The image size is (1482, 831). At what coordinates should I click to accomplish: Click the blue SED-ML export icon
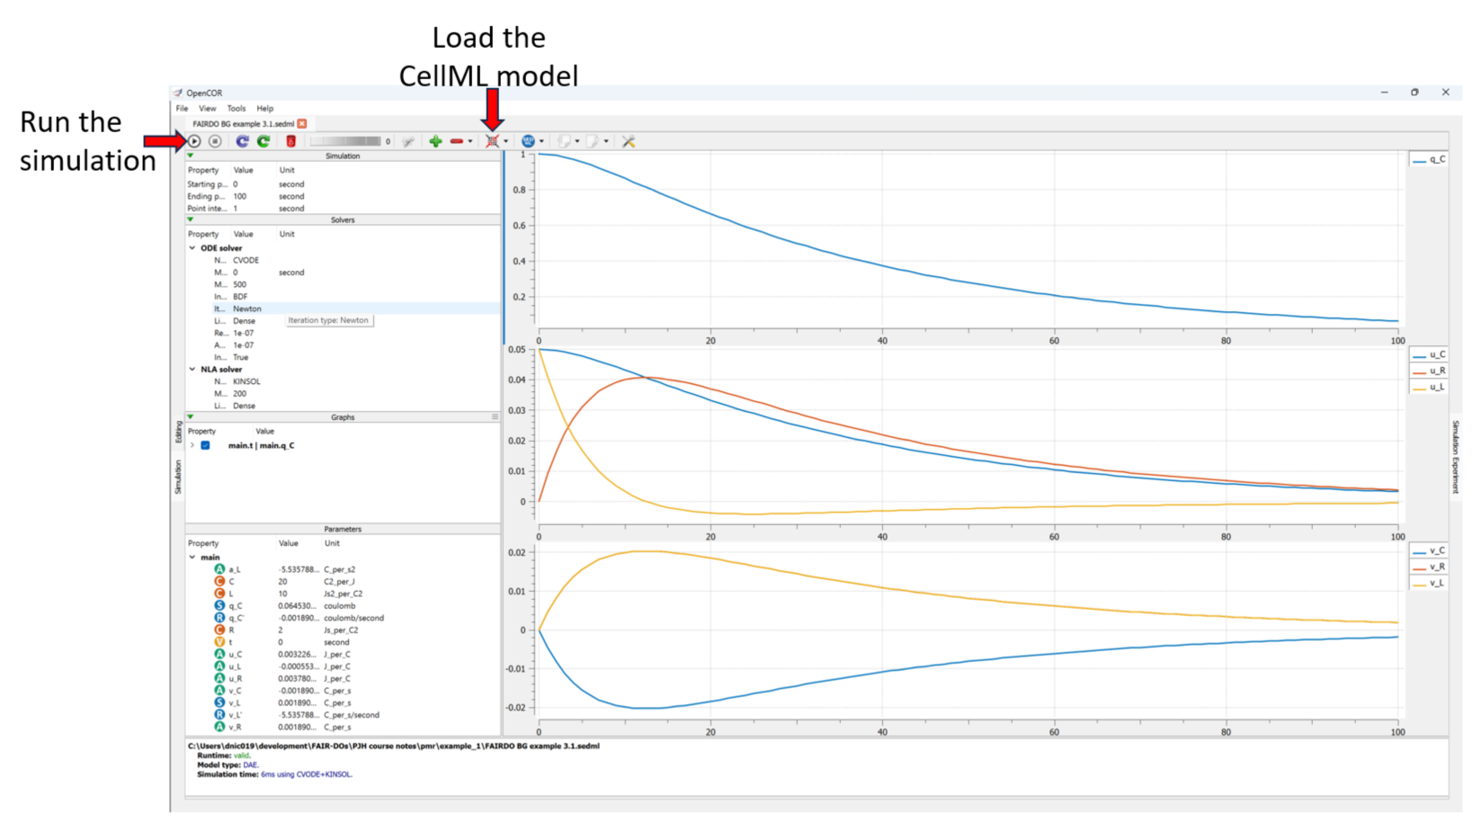click(528, 141)
